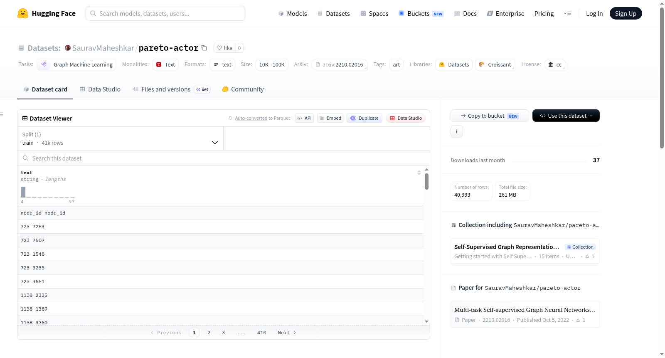
Task: Switch to the Data Studio tab
Action: pos(100,89)
